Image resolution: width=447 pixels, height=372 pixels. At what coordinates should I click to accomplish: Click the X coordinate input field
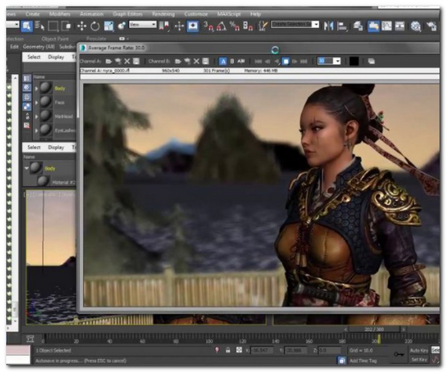click(x=262, y=350)
